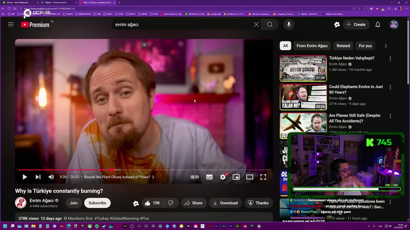Click the Join button
Image resolution: width=410 pixels, height=230 pixels.
[74, 203]
